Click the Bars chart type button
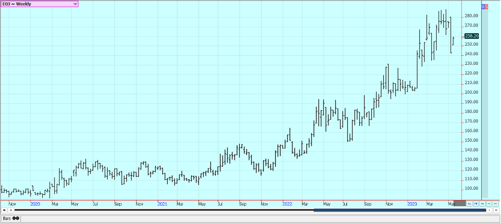 [x=11, y=219]
